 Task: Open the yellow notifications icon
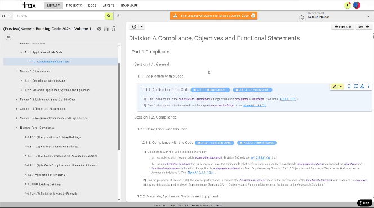(348, 5)
